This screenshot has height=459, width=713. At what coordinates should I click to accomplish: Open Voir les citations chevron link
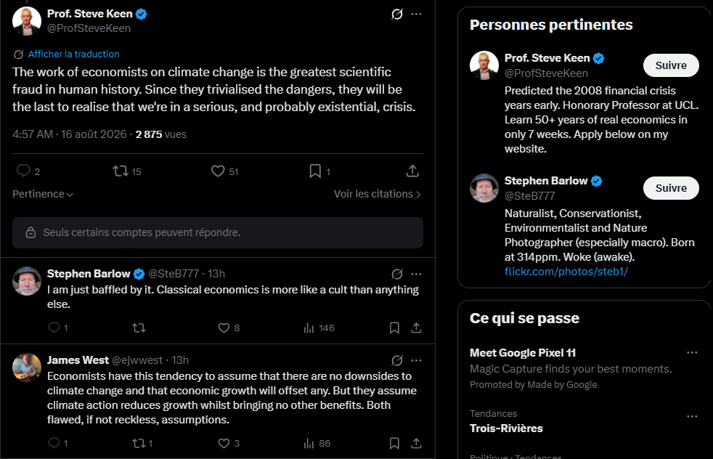(x=377, y=194)
